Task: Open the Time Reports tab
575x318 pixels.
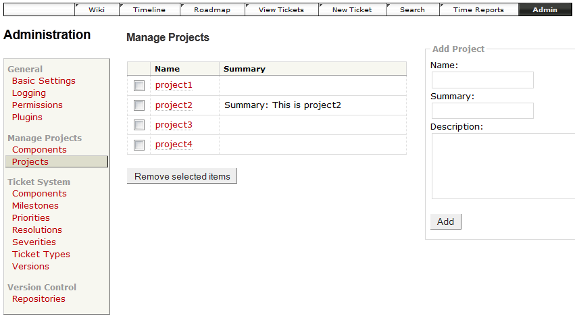Action: coord(478,9)
